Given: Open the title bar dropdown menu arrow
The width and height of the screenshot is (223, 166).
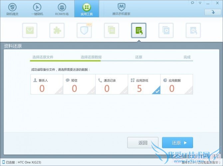Looking at the screenshot, I should pyautogui.click(x=200, y=3).
